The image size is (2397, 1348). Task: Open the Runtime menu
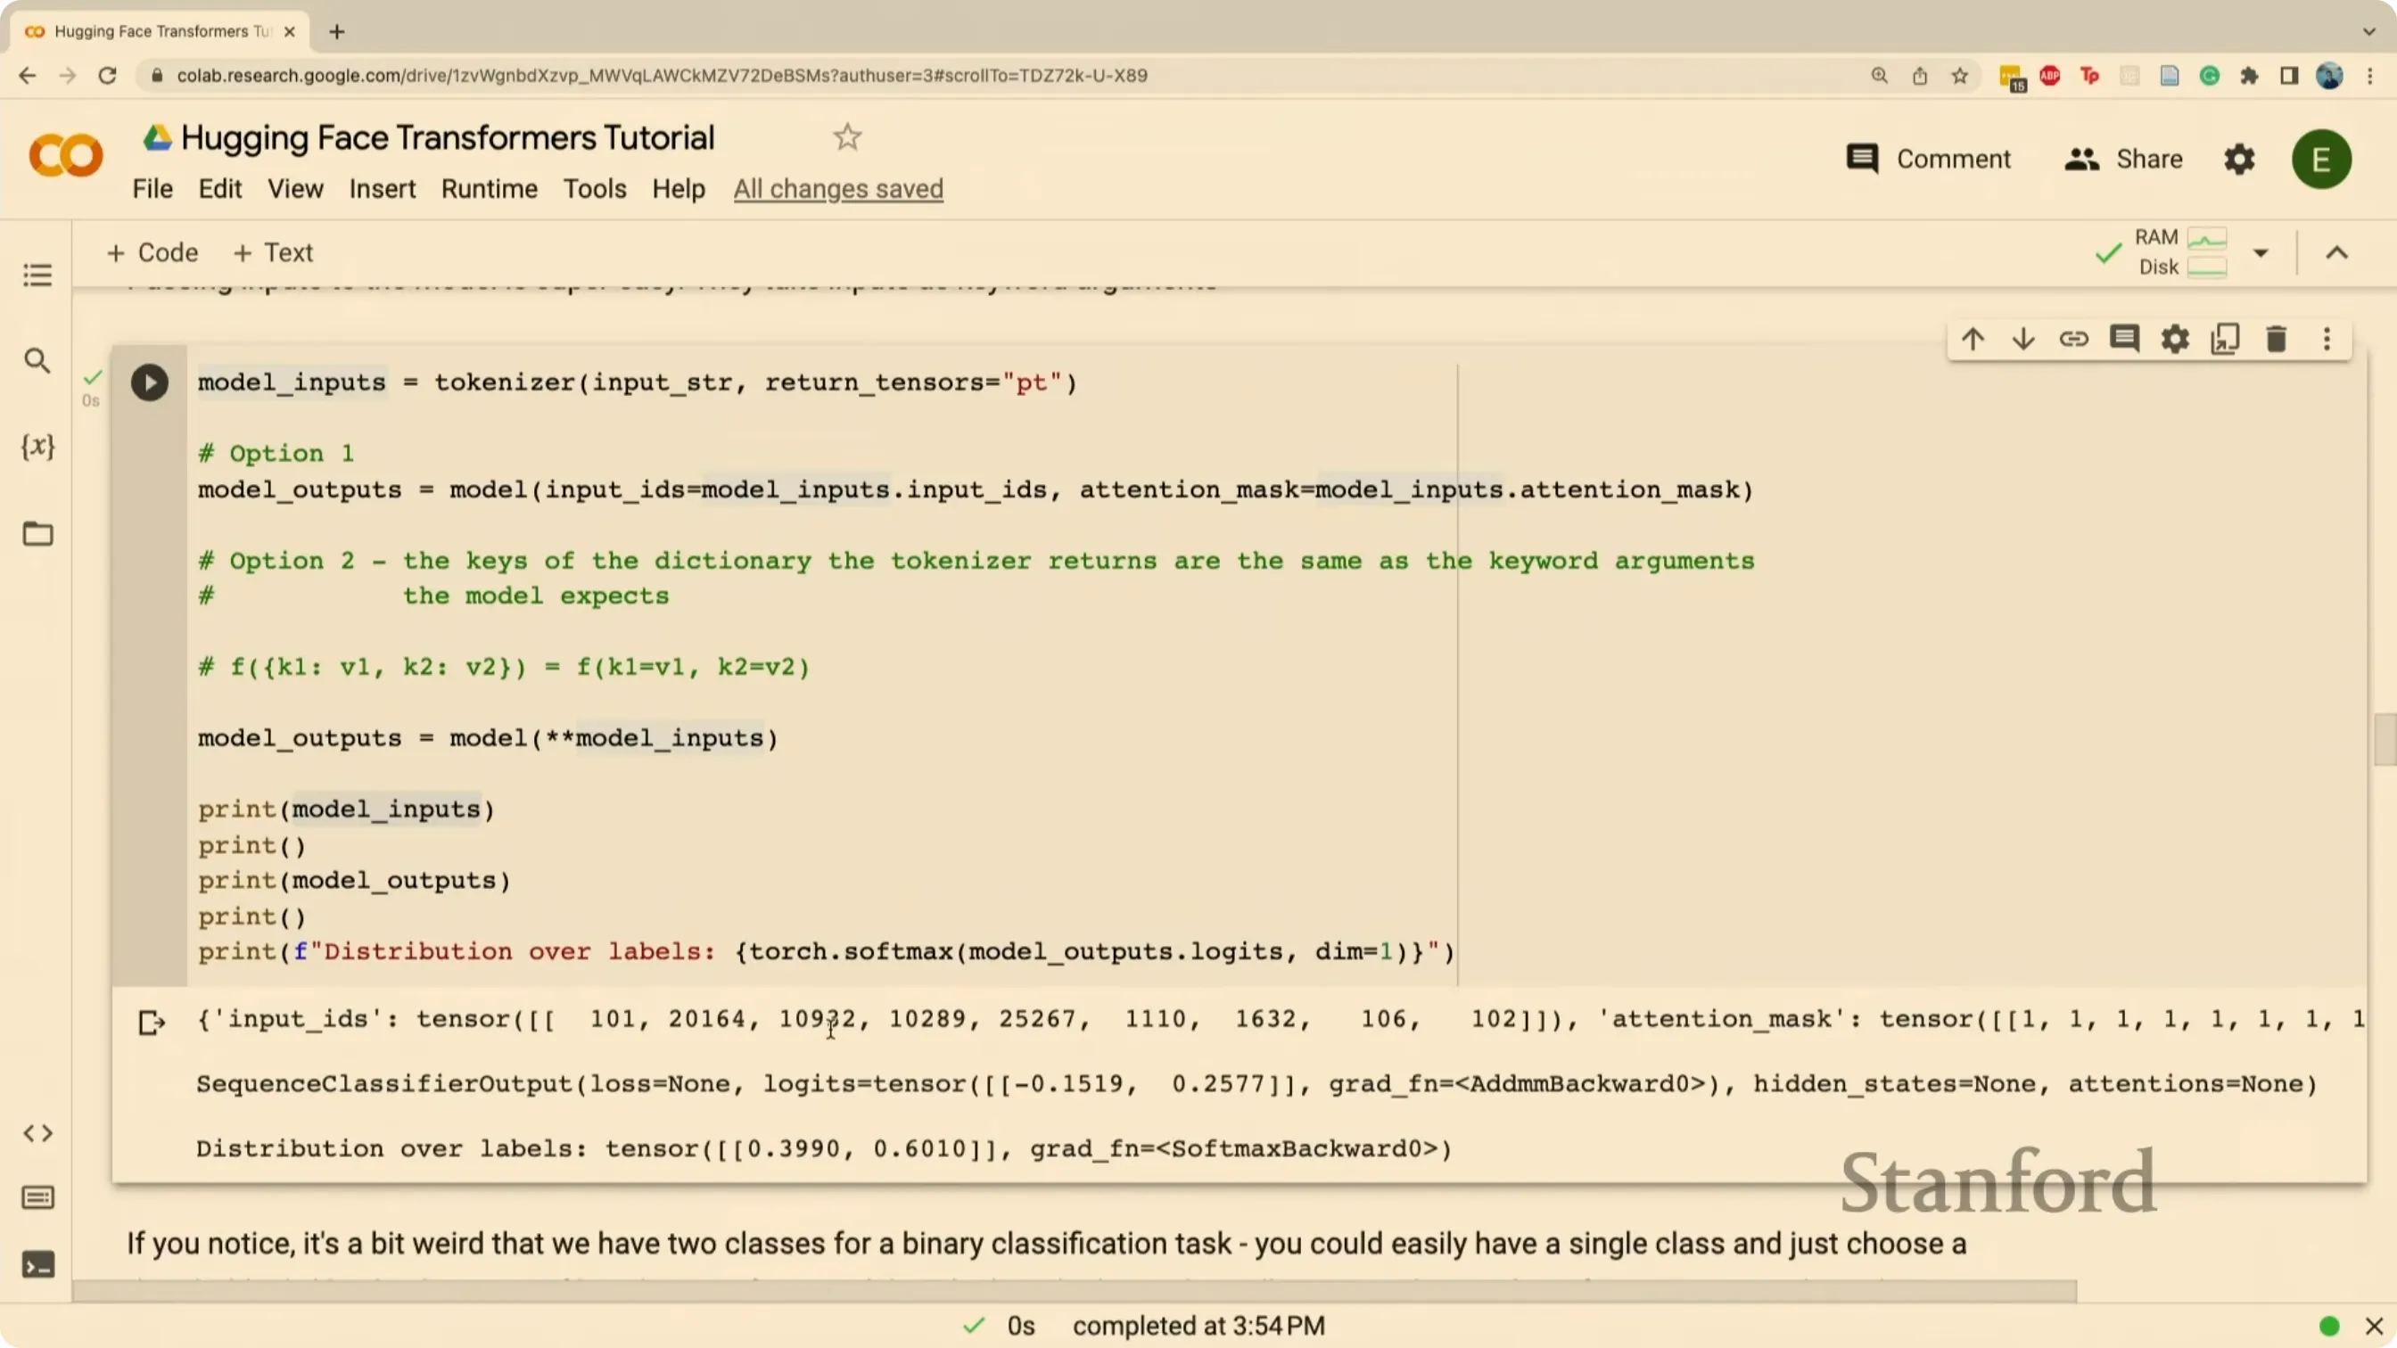[490, 189]
